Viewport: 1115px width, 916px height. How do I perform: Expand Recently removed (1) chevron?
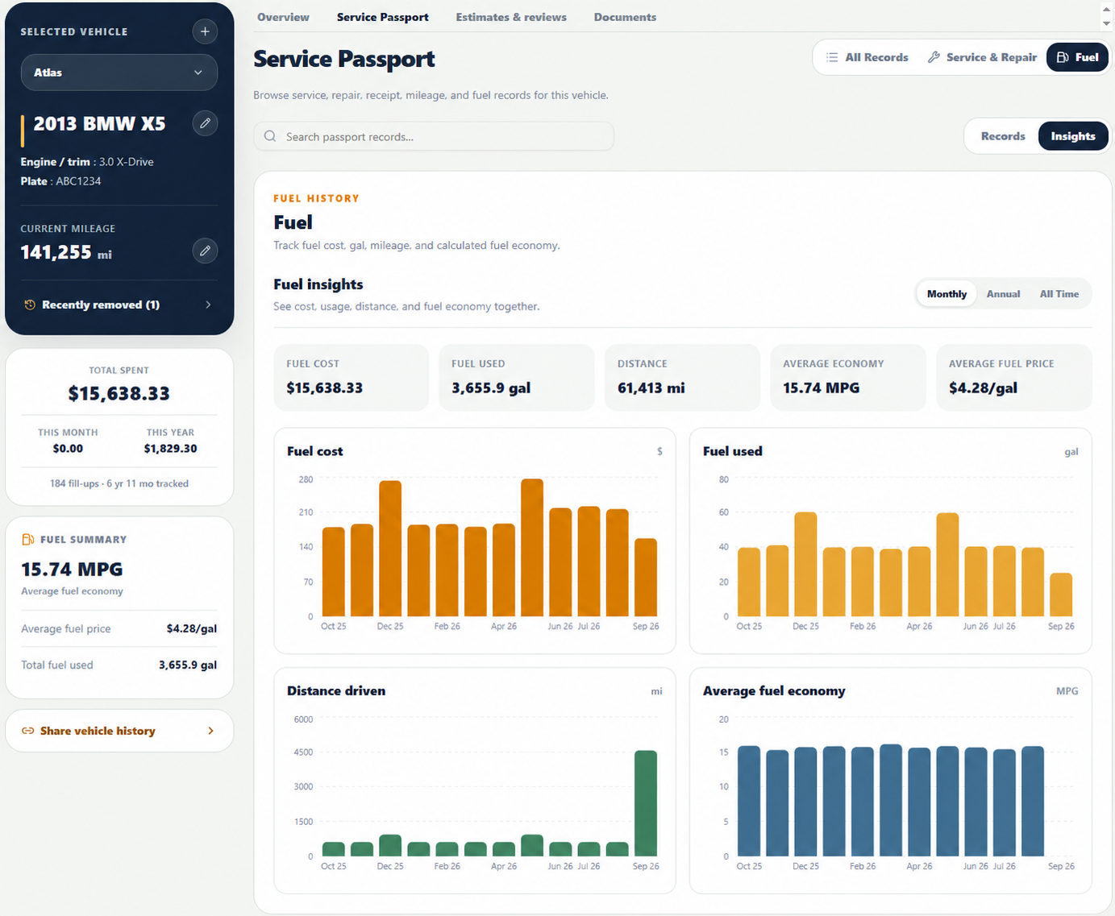pyautogui.click(x=208, y=305)
